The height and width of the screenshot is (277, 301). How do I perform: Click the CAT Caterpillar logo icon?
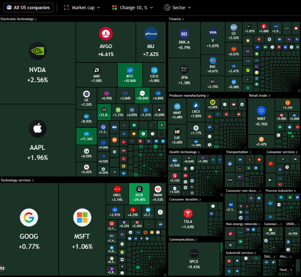(x=177, y=132)
